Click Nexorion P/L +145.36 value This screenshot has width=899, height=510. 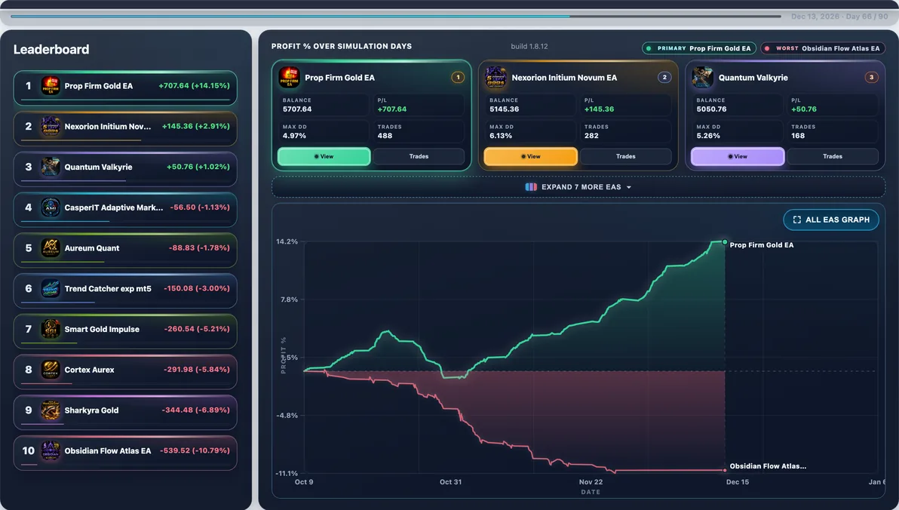599,109
